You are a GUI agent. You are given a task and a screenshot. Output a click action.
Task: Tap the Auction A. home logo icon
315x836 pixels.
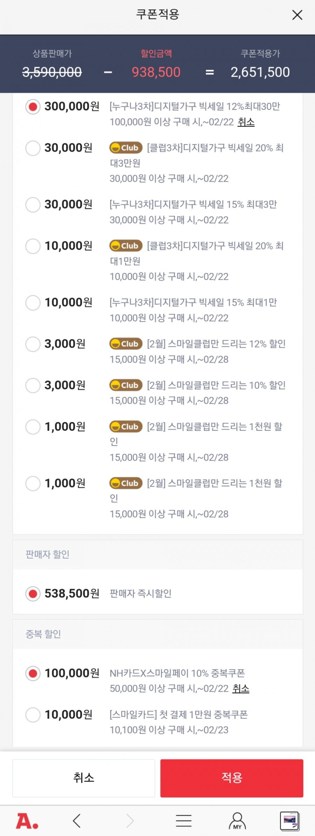[x=27, y=821]
